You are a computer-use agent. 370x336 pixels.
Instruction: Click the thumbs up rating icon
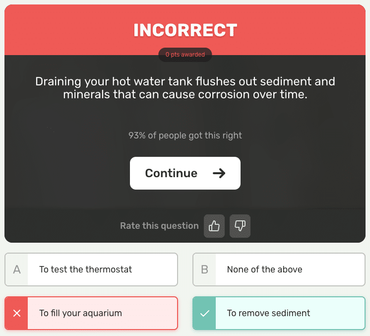[x=214, y=226]
